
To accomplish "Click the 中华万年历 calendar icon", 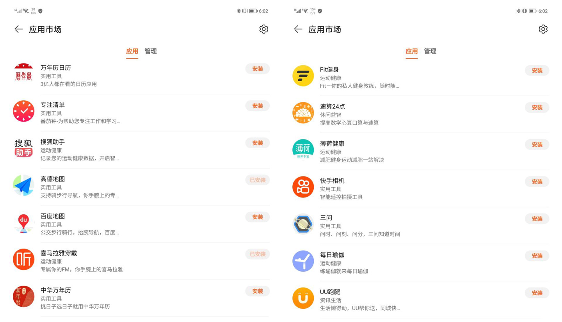I will 23,296.
